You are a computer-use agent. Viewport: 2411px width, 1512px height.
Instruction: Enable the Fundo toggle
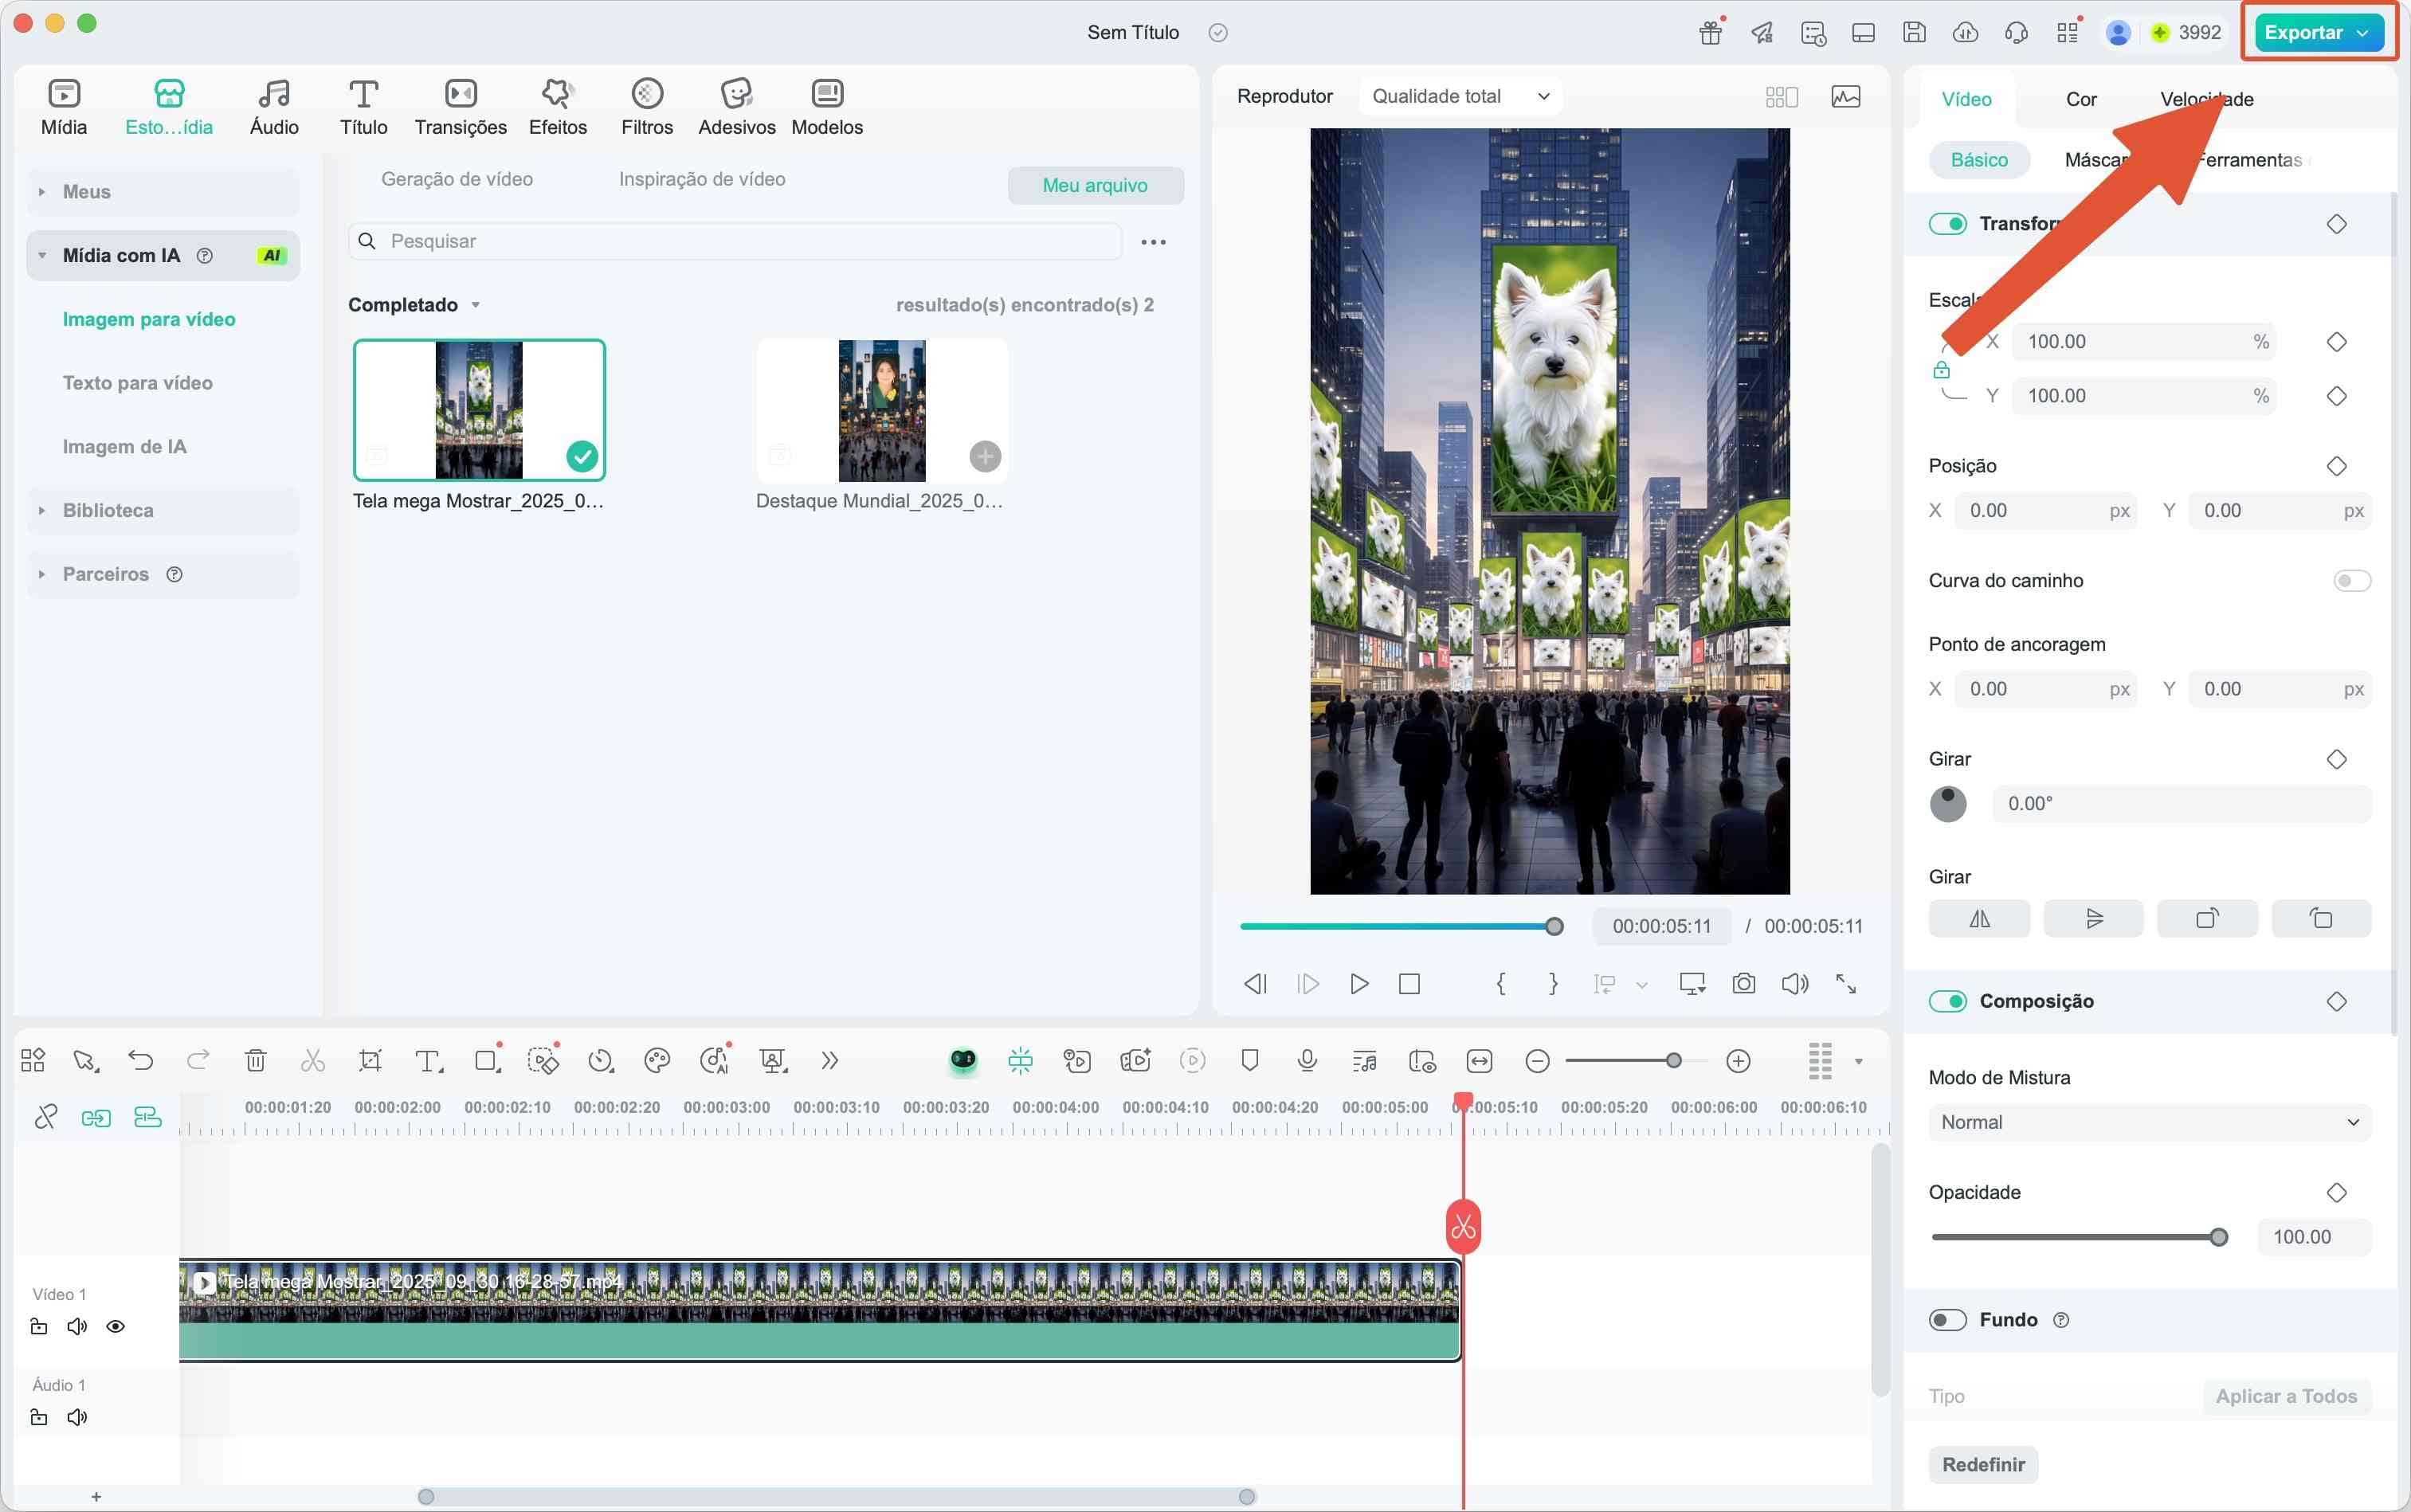coord(1947,1320)
